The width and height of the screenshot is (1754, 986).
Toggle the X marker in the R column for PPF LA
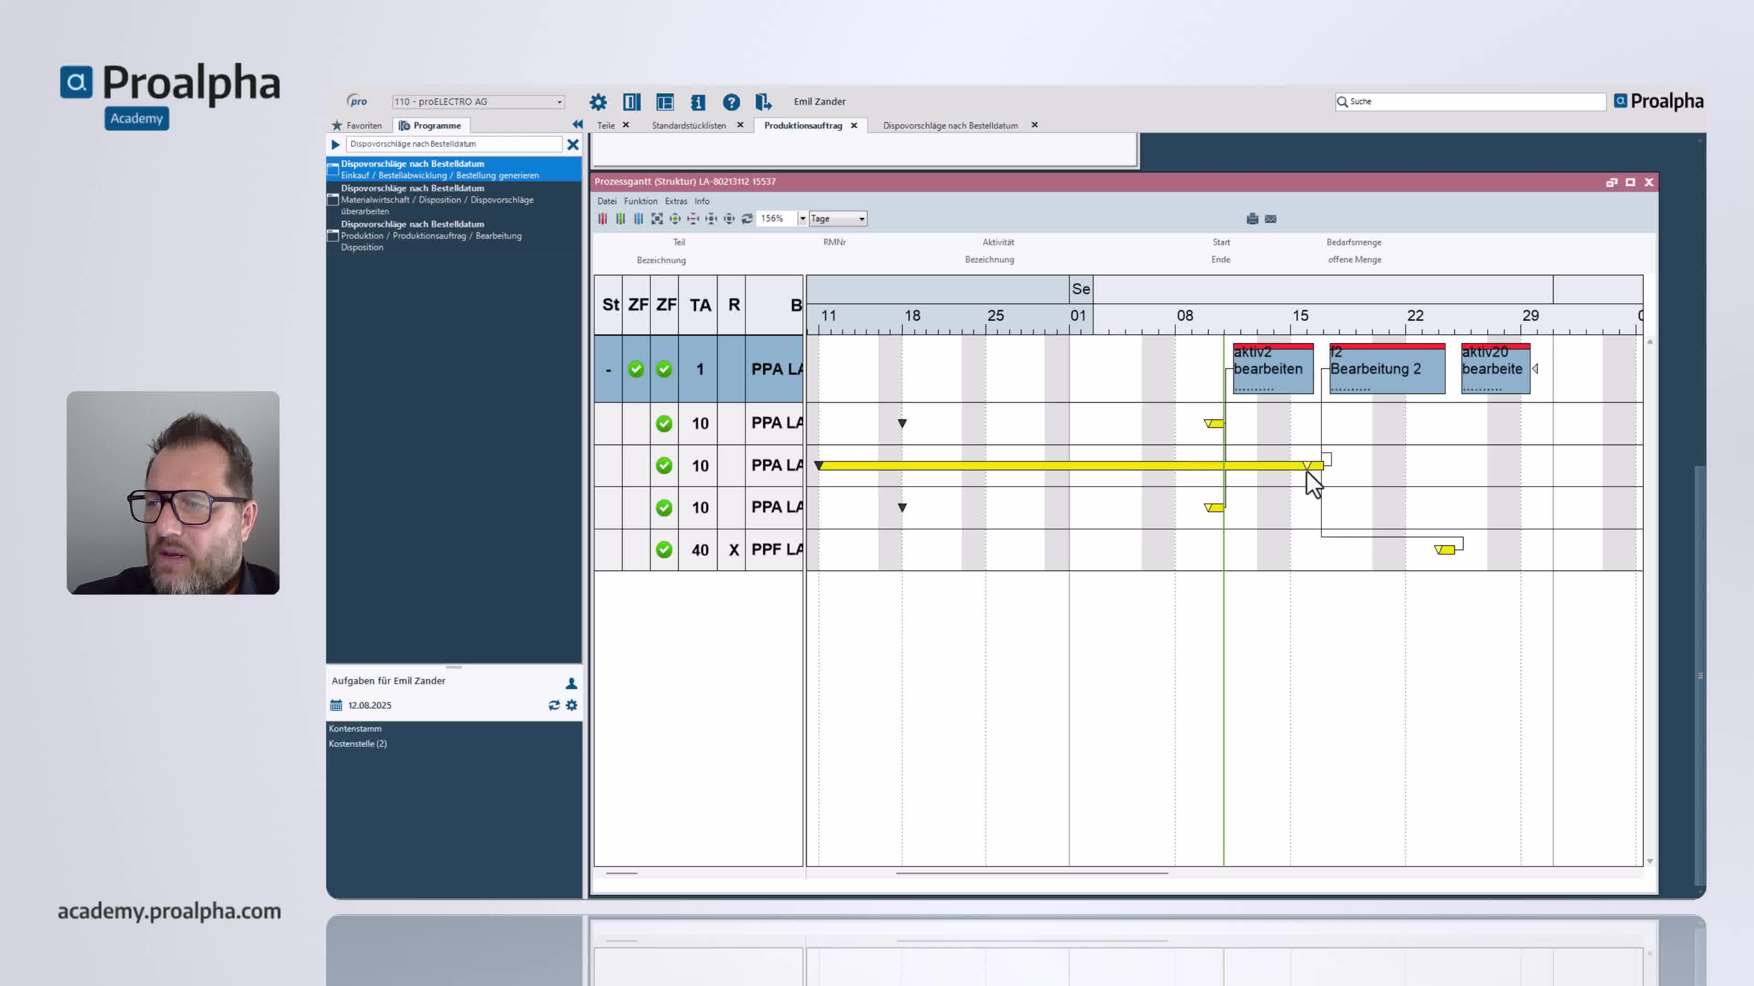coord(733,550)
